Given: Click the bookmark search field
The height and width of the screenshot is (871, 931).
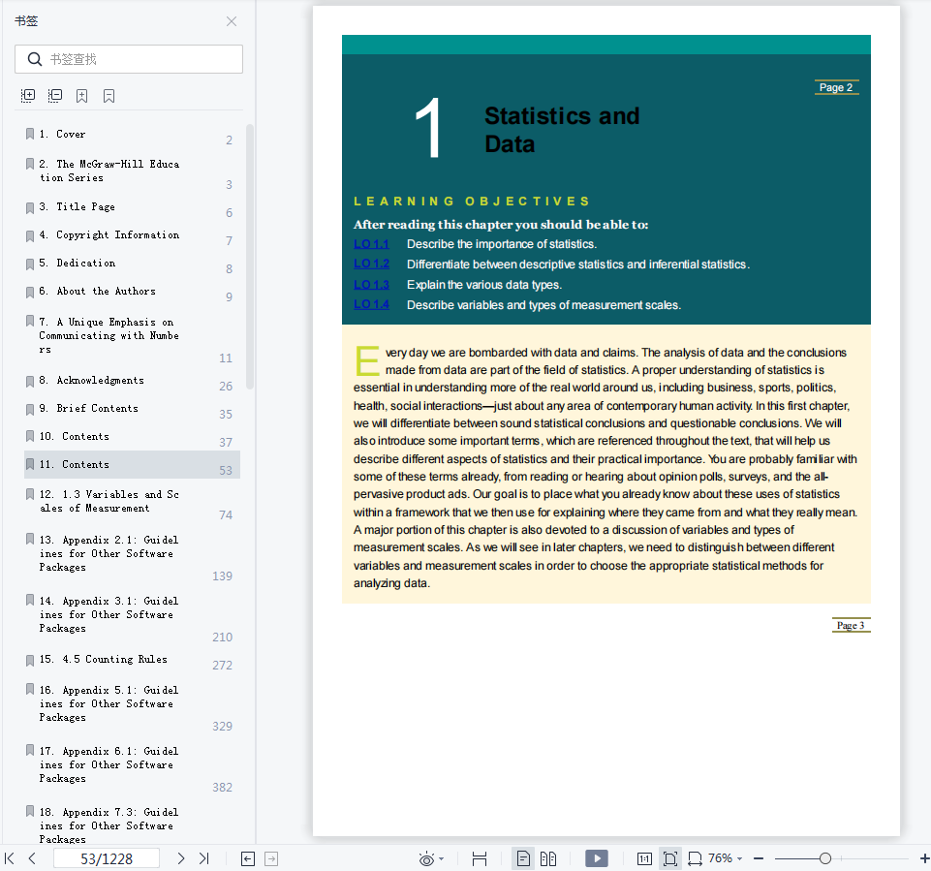Looking at the screenshot, I should tap(129, 59).
